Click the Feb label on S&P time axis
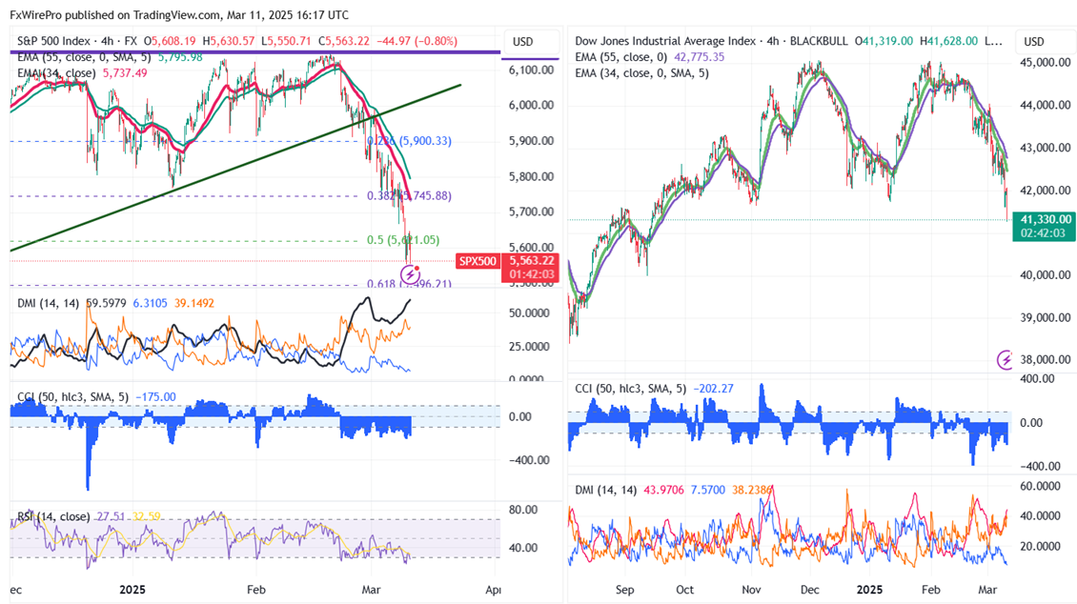This screenshot has width=1077, height=604. pos(256,590)
